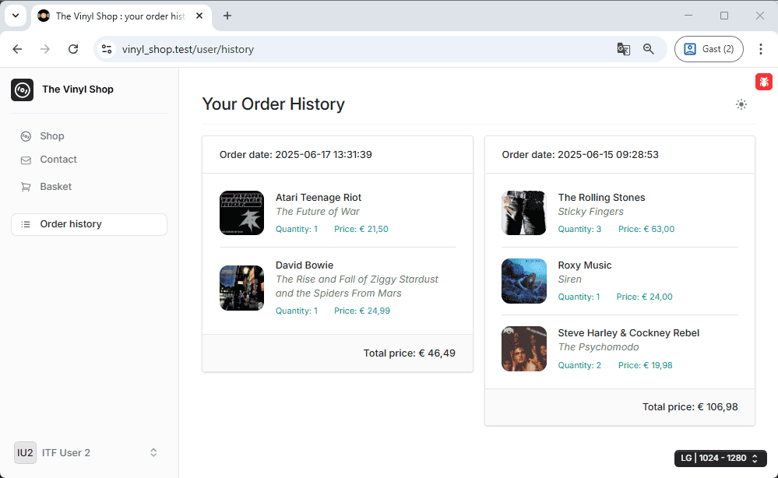Screen dimensions: 778x478
Task: Click Quantity: 2 for The Psychomodo
Action: (579, 365)
